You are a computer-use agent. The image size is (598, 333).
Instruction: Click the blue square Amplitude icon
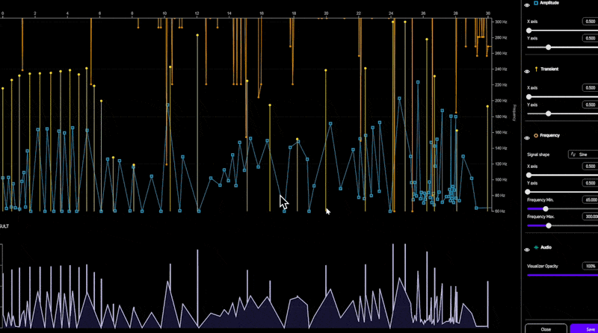[536, 4]
